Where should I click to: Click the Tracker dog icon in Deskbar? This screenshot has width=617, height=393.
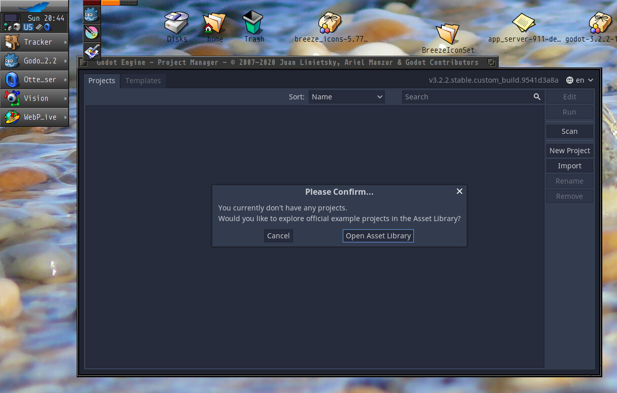tap(12, 42)
